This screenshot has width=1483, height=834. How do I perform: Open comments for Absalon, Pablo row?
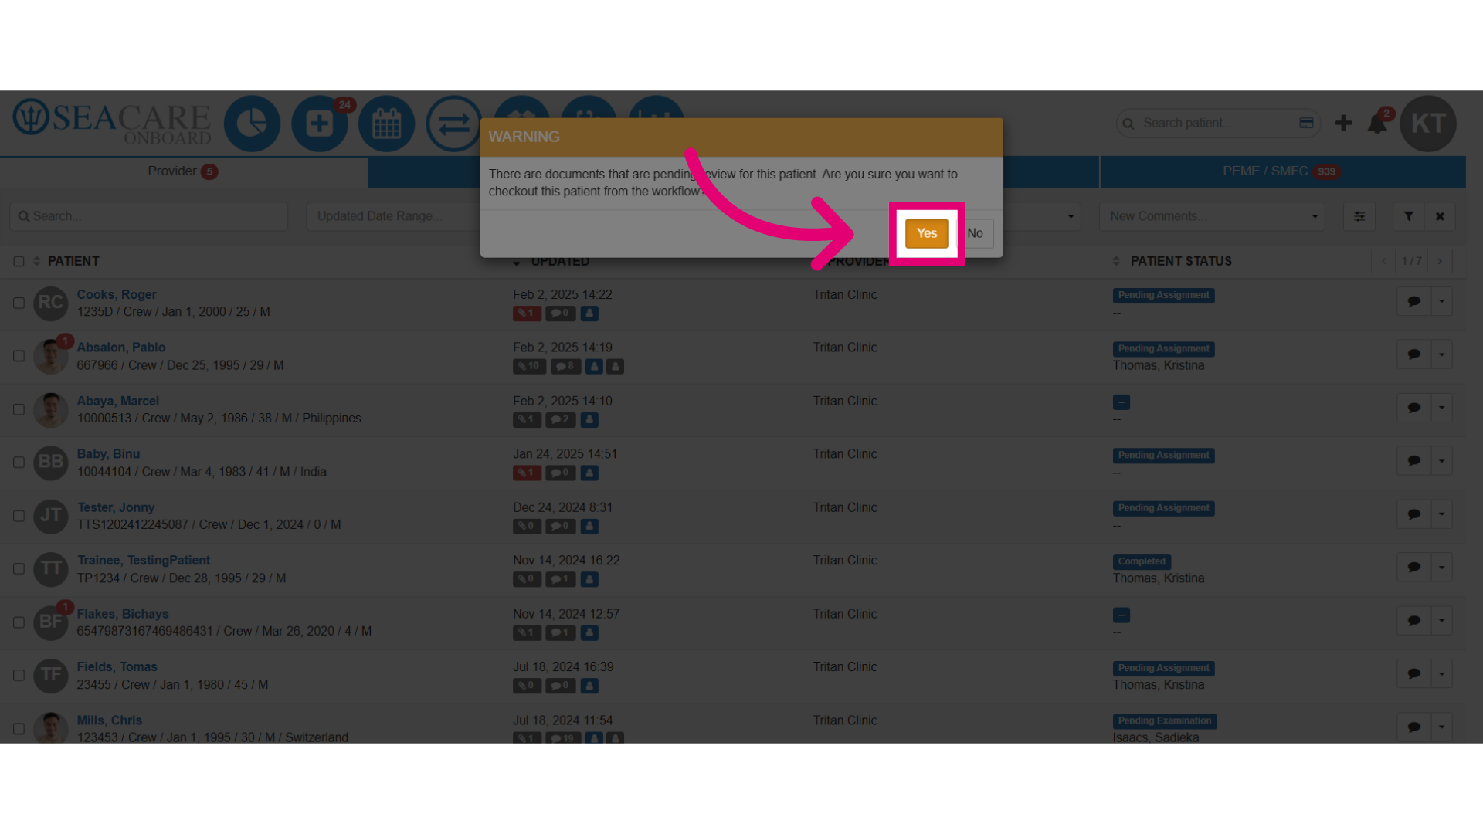point(1413,354)
